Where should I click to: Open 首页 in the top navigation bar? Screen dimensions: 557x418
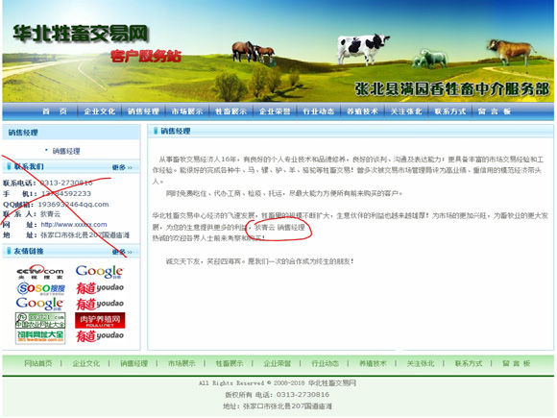click(55, 111)
